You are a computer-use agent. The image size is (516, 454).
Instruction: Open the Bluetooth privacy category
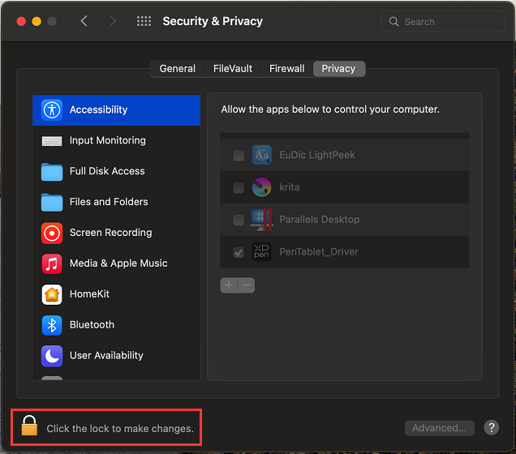(x=92, y=325)
